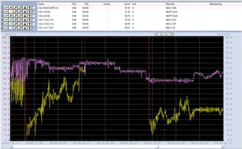Enable the COL FEEDSUMP LVL trend checkbox
This screenshot has width=242, height=149.
pyautogui.click(x=34, y=7)
